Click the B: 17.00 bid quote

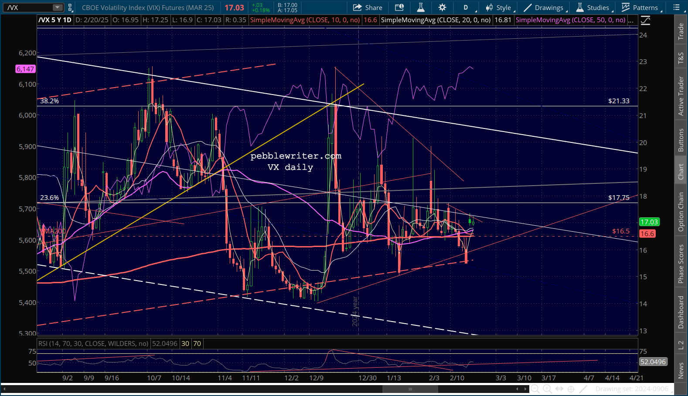(x=287, y=5)
